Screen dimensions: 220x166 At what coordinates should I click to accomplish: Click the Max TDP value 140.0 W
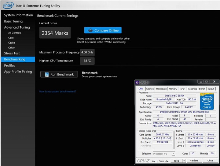point(192,99)
